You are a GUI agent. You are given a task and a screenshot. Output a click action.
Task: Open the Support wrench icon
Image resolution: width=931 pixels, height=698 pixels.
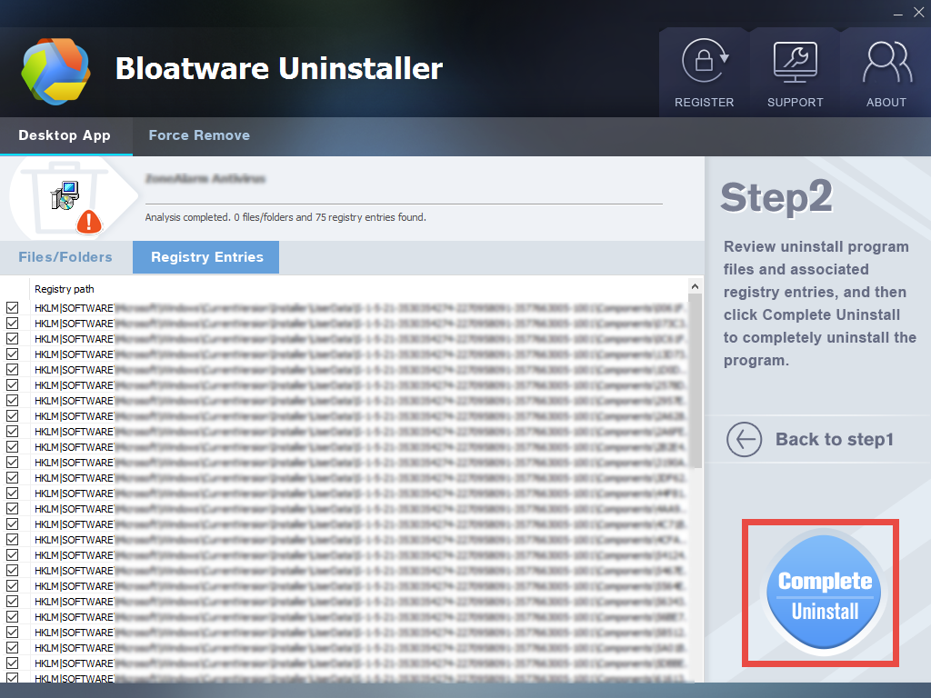(795, 64)
